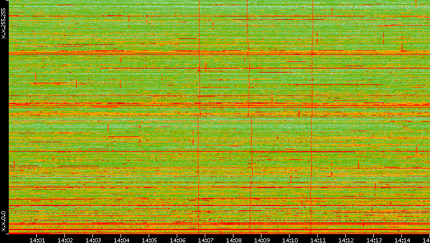Select the 14:03 tick label
Screen dimensions: 430x243
(93, 240)
